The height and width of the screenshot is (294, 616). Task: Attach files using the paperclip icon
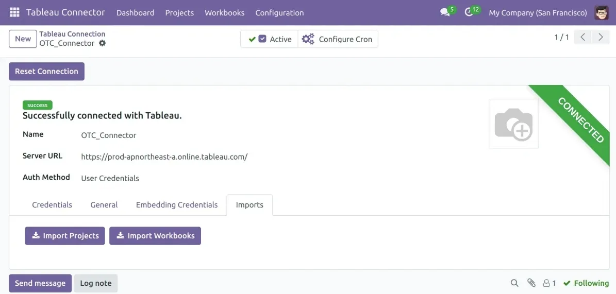click(x=531, y=283)
